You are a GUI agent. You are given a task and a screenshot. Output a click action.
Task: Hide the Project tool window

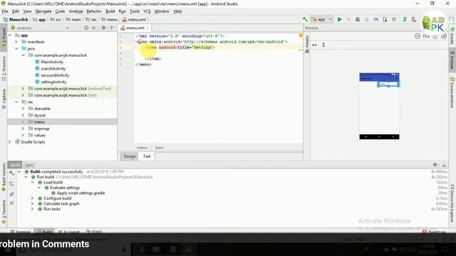click(x=113, y=28)
